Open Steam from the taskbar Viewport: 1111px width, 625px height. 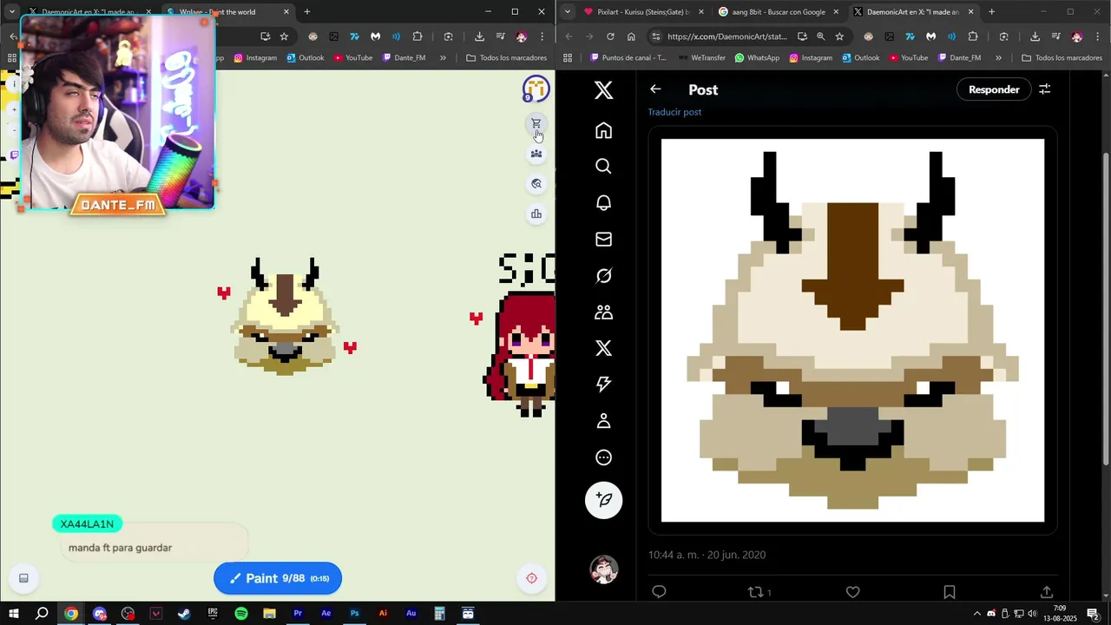pos(184,614)
